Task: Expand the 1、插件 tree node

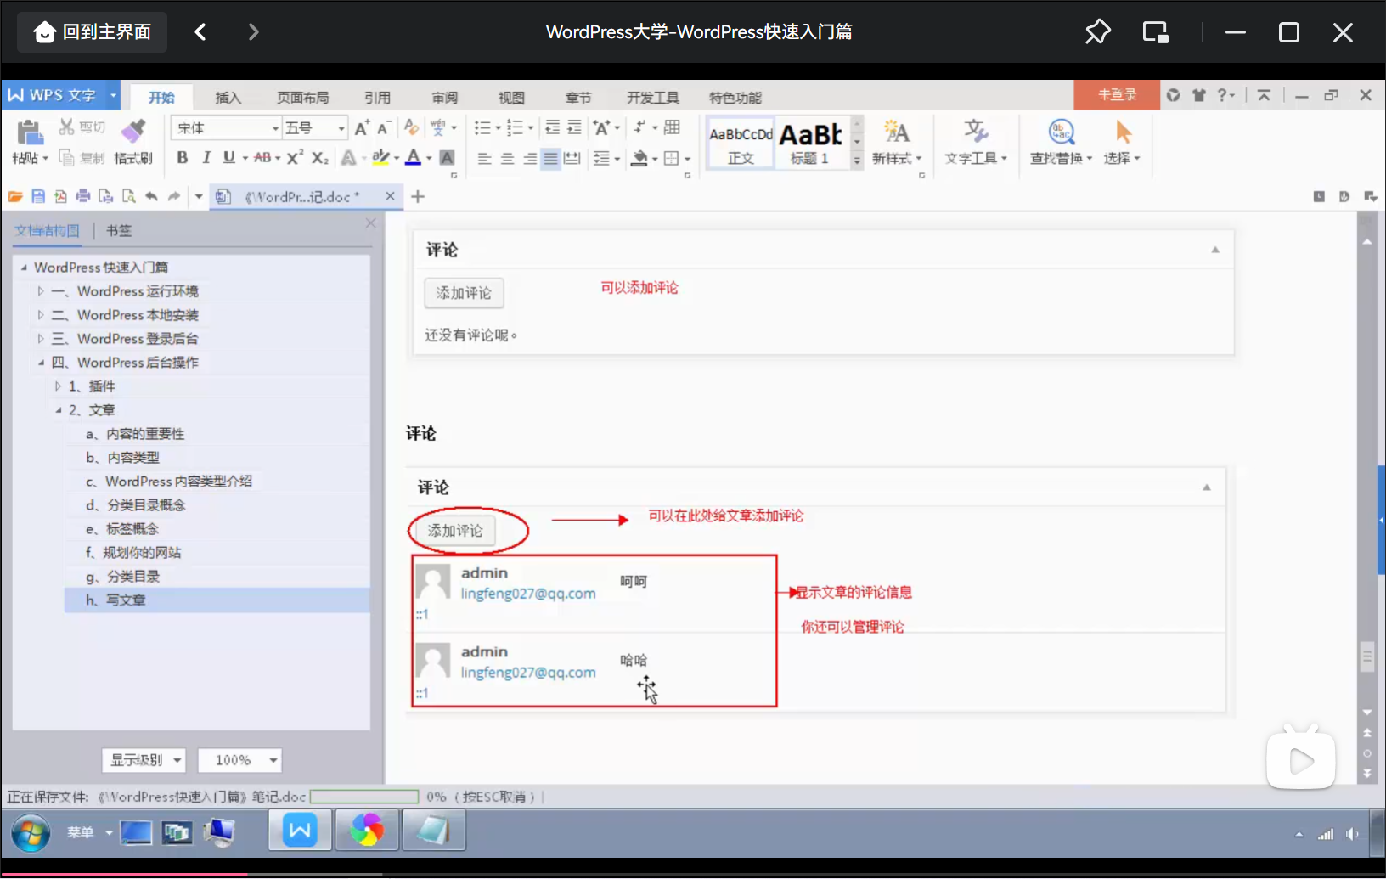Action: (x=58, y=386)
